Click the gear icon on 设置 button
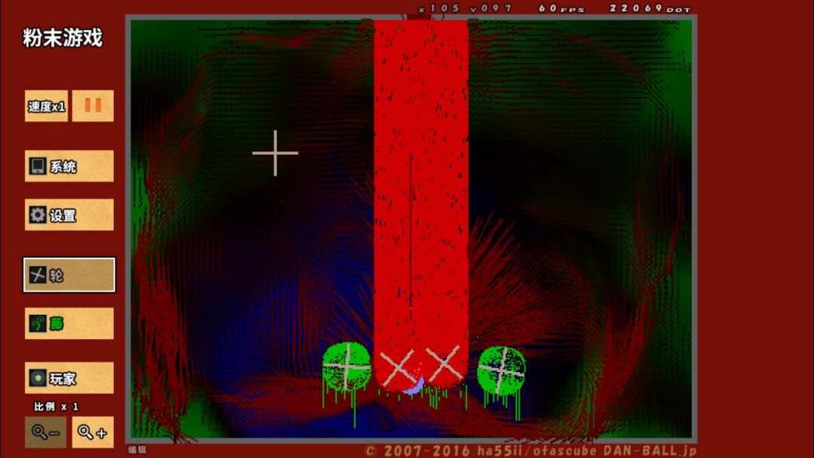Viewport: 814px width, 458px height. click(38, 215)
